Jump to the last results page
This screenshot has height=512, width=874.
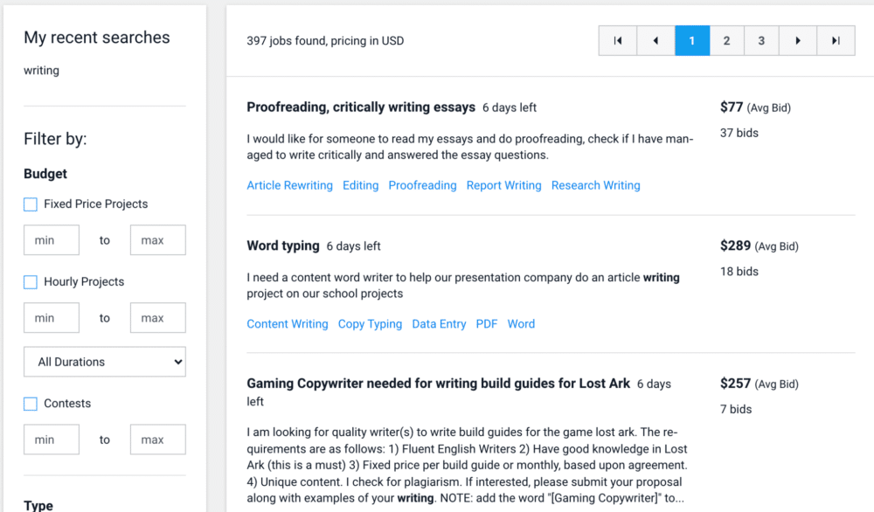[x=836, y=40]
